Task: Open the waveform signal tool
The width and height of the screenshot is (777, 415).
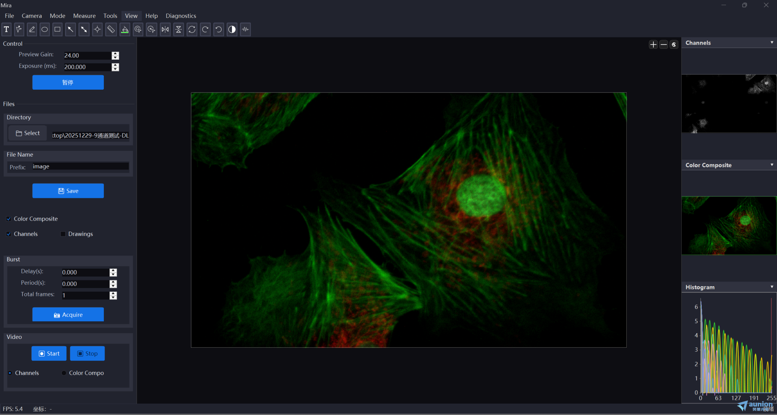Action: tap(245, 29)
